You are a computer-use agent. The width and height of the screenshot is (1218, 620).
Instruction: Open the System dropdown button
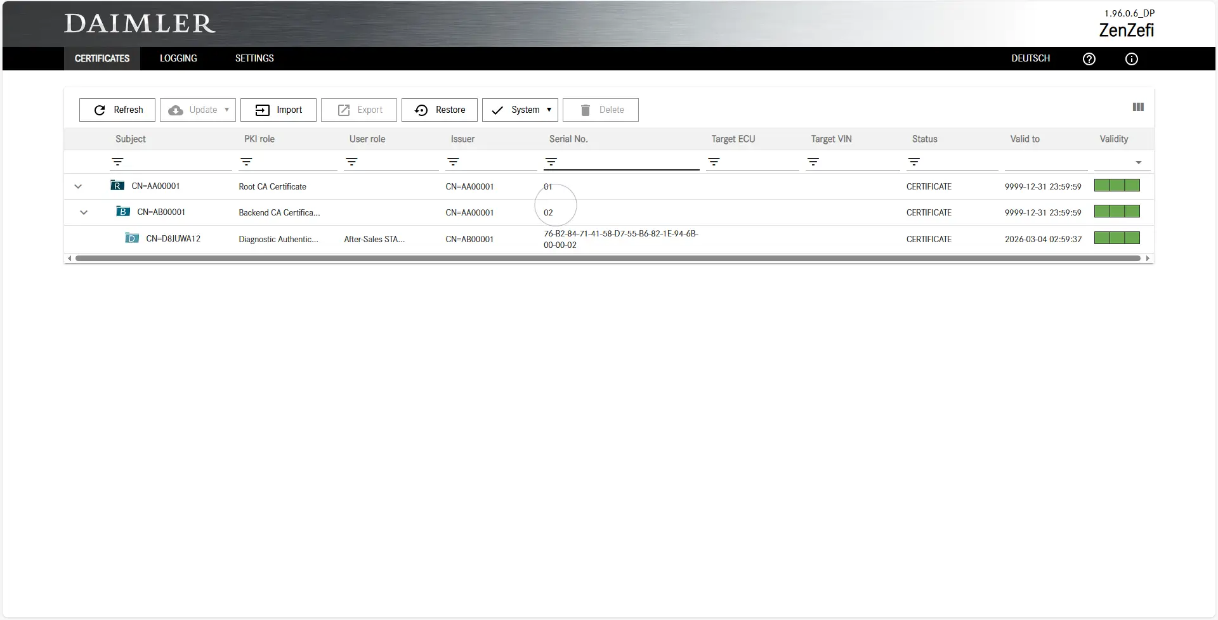click(520, 110)
